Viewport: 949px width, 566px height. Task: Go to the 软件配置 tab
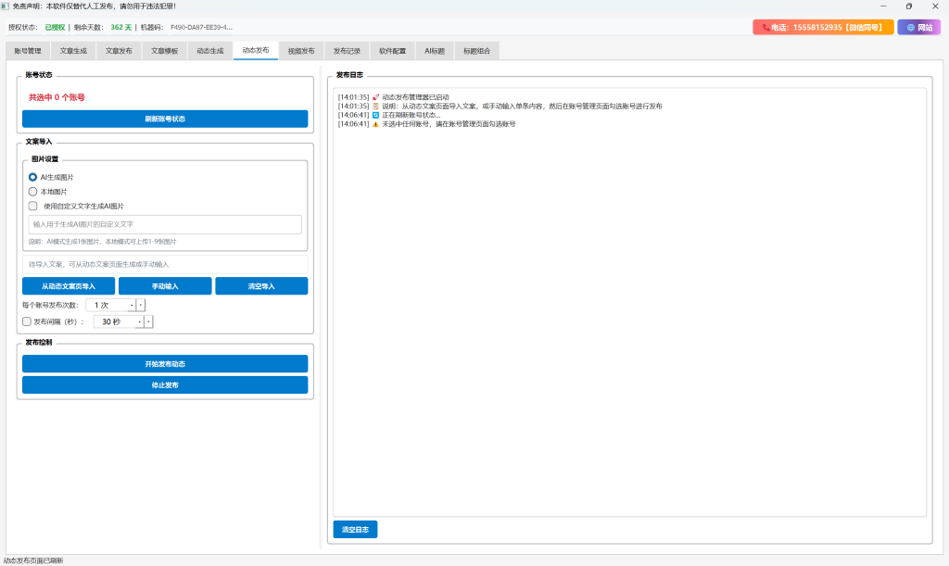(x=392, y=51)
